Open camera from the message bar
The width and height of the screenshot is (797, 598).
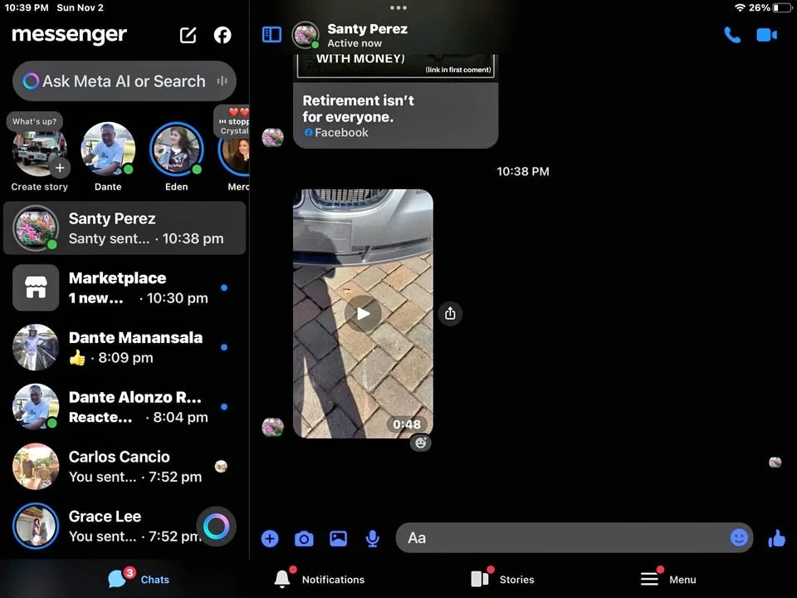pyautogui.click(x=304, y=538)
